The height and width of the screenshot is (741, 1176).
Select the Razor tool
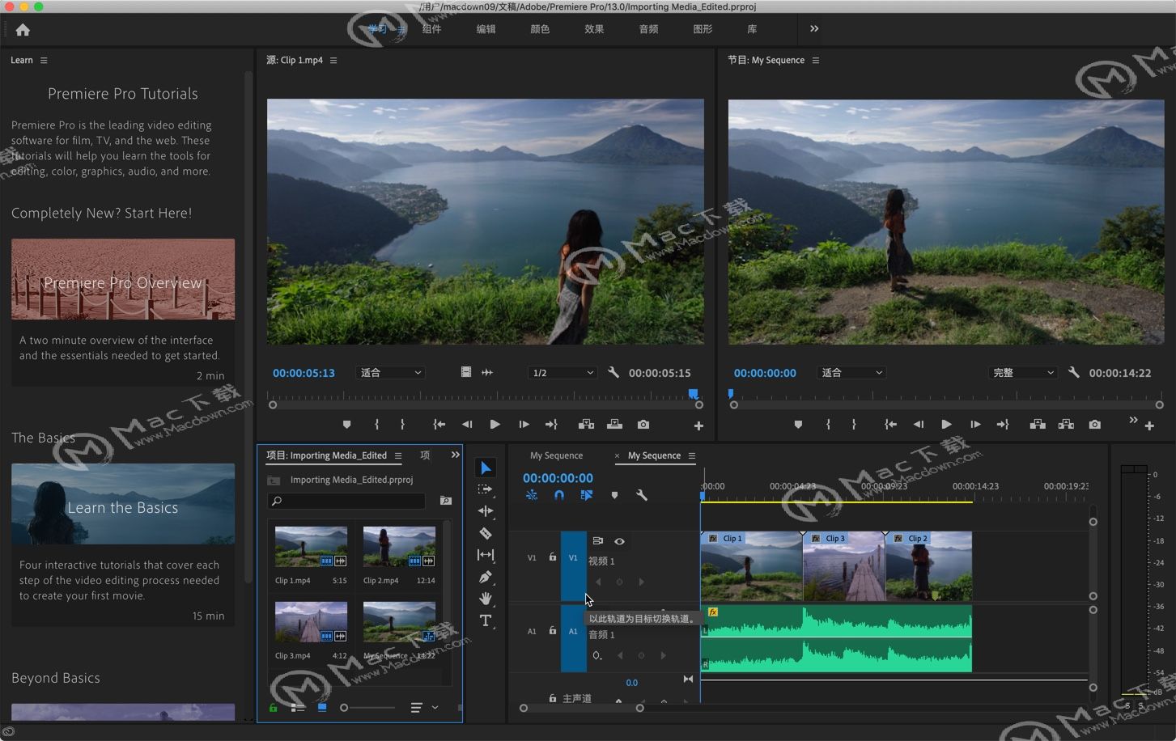(x=485, y=533)
